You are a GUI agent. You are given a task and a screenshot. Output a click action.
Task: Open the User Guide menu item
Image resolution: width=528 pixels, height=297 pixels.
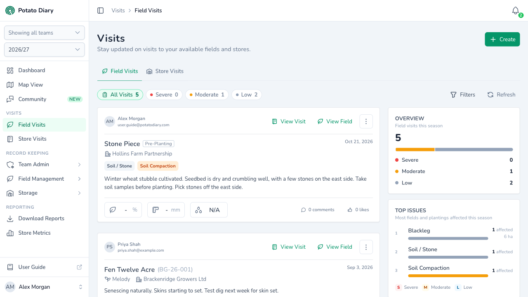(x=45, y=267)
